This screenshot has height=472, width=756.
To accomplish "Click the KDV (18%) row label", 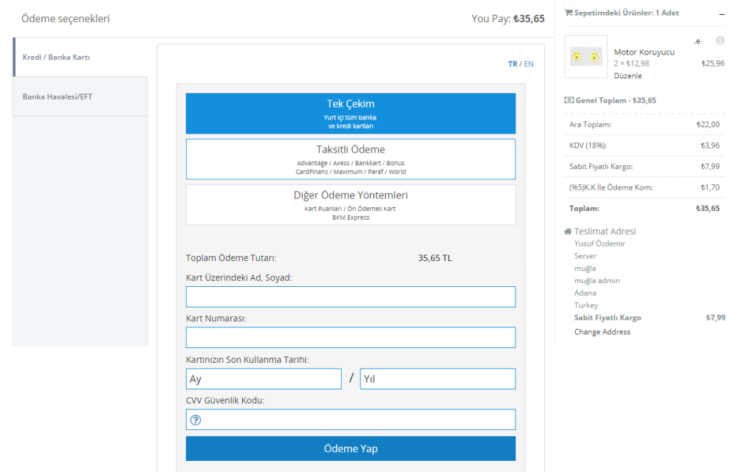I will (x=588, y=145).
